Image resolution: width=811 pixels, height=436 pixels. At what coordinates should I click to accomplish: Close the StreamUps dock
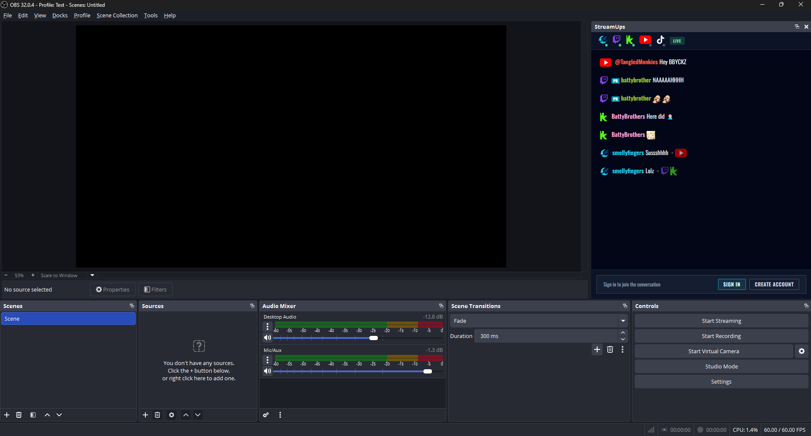[x=806, y=27]
